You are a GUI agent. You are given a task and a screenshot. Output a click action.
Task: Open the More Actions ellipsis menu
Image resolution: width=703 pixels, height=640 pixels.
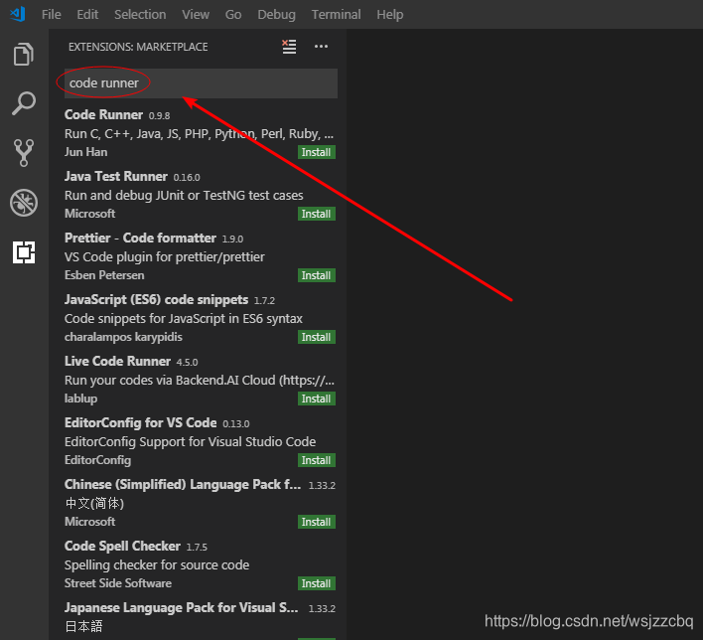[x=321, y=47]
